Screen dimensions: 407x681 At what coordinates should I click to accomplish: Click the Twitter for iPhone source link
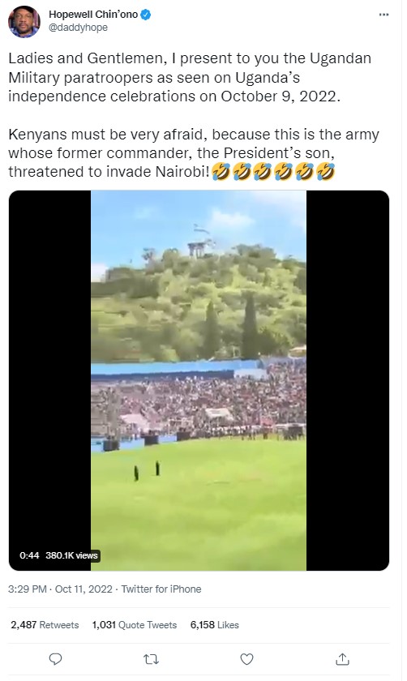161,589
